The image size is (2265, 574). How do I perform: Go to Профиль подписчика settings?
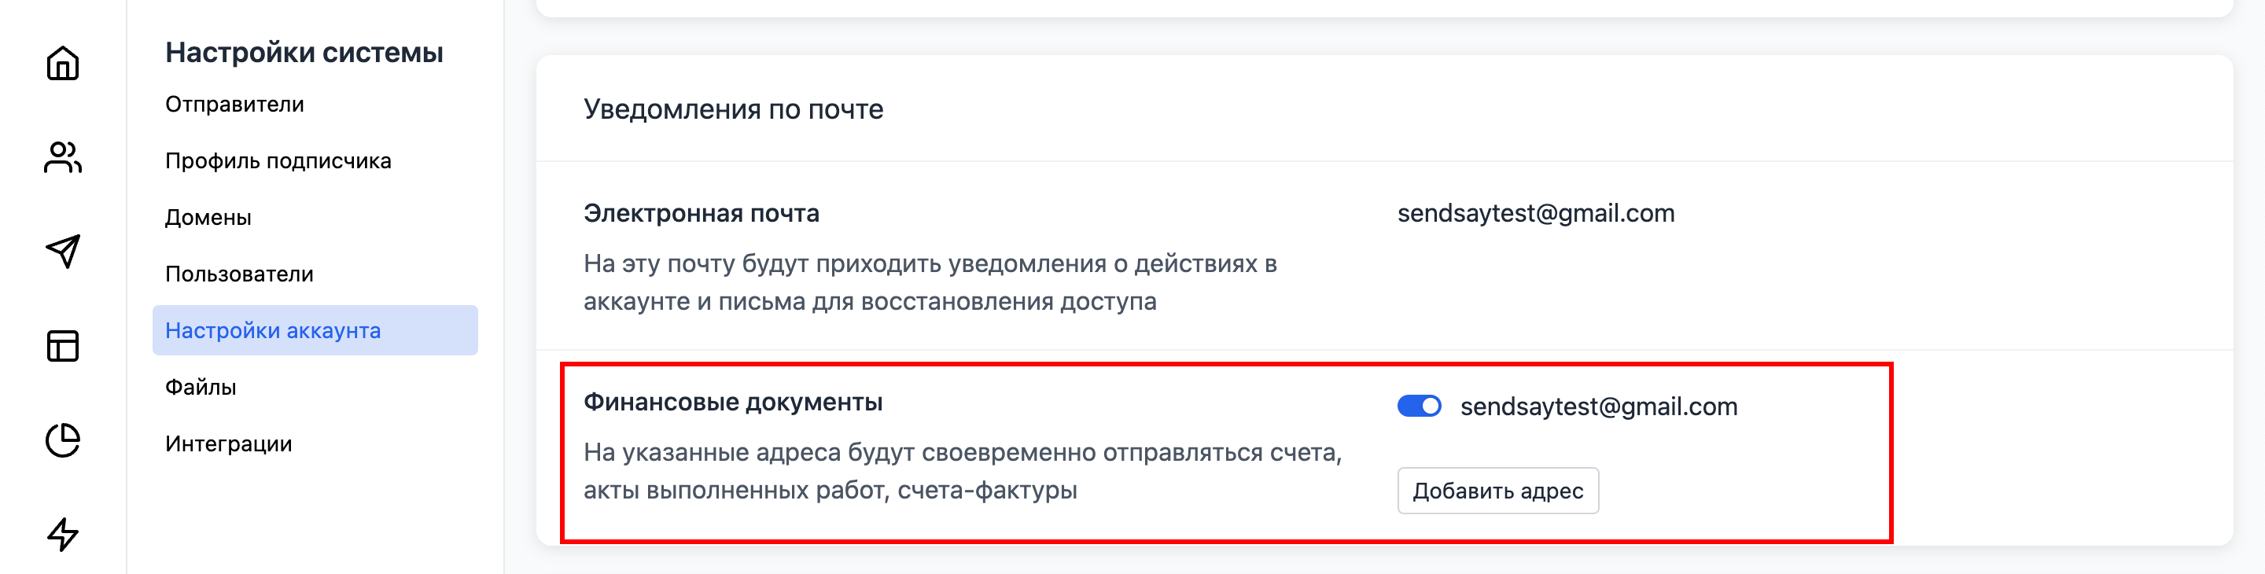[278, 161]
